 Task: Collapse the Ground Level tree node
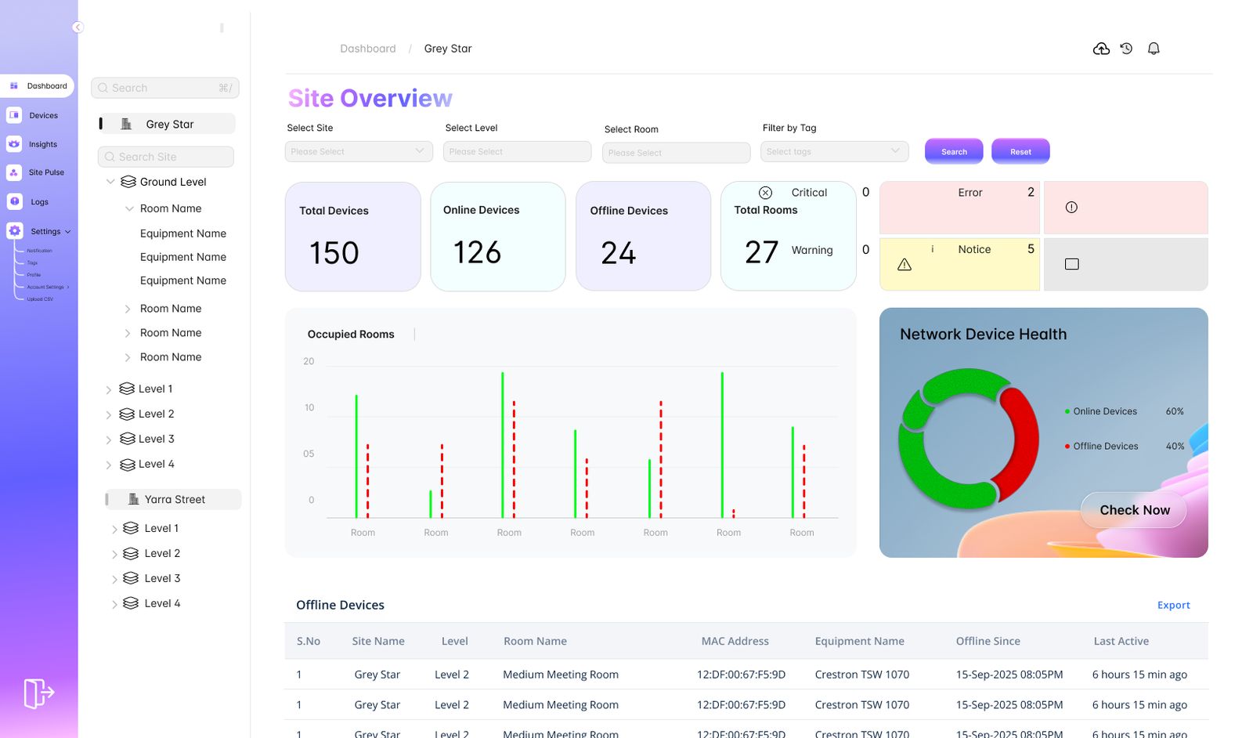(110, 182)
